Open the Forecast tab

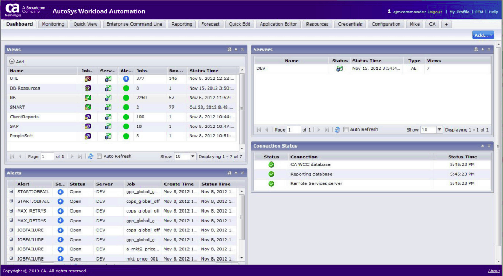pos(210,24)
